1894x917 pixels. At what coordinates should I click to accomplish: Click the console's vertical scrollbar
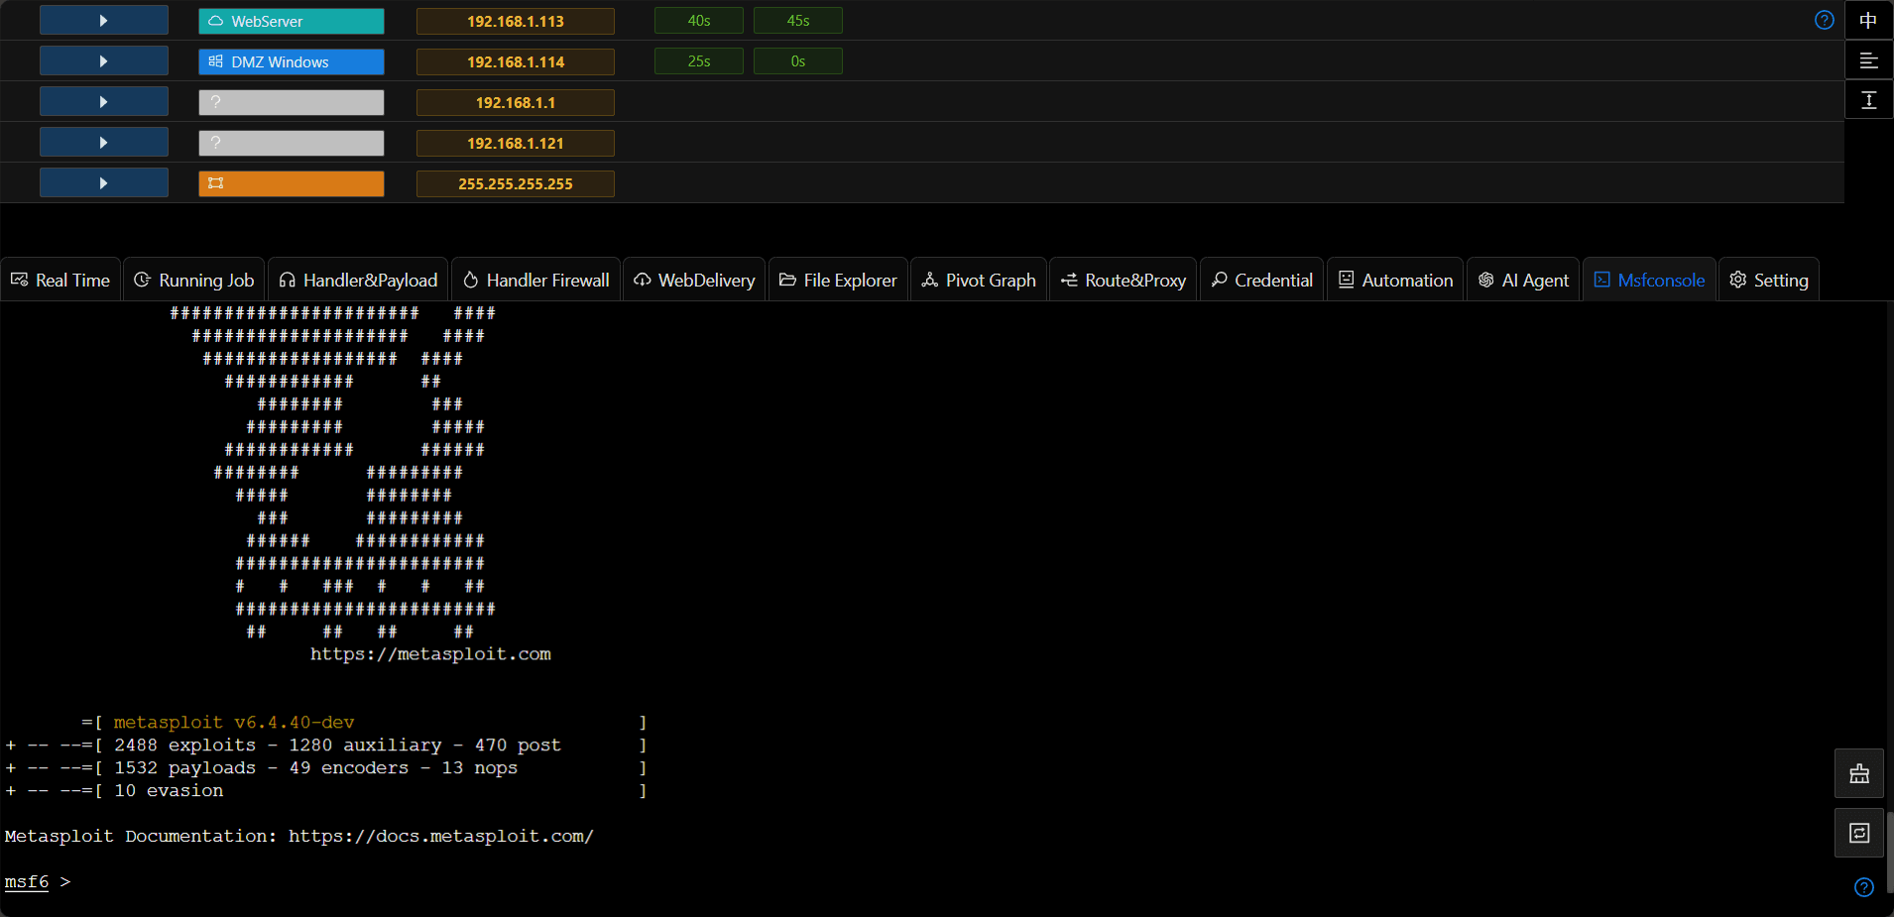[1890, 853]
